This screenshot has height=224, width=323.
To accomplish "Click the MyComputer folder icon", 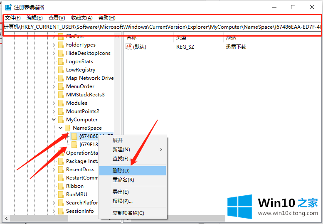I will pos(61,120).
